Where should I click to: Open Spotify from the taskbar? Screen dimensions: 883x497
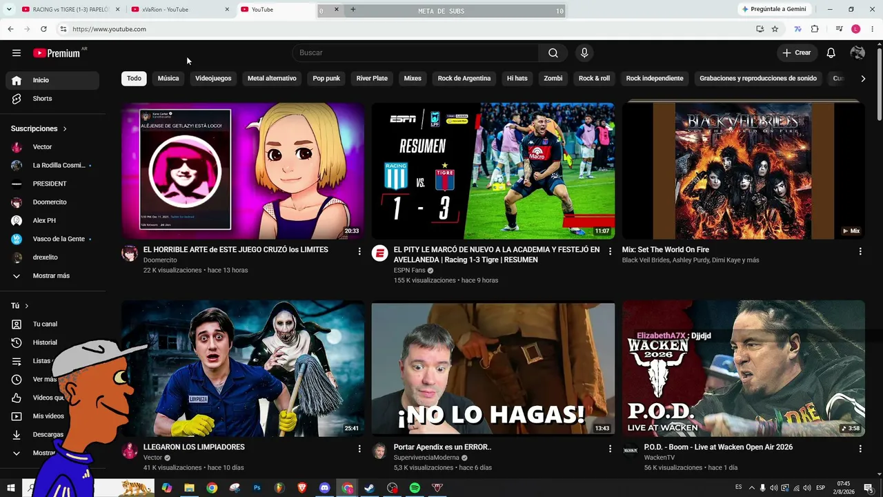click(x=415, y=488)
